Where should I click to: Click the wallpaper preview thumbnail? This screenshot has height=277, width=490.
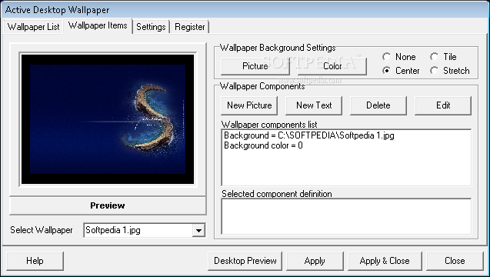108,119
